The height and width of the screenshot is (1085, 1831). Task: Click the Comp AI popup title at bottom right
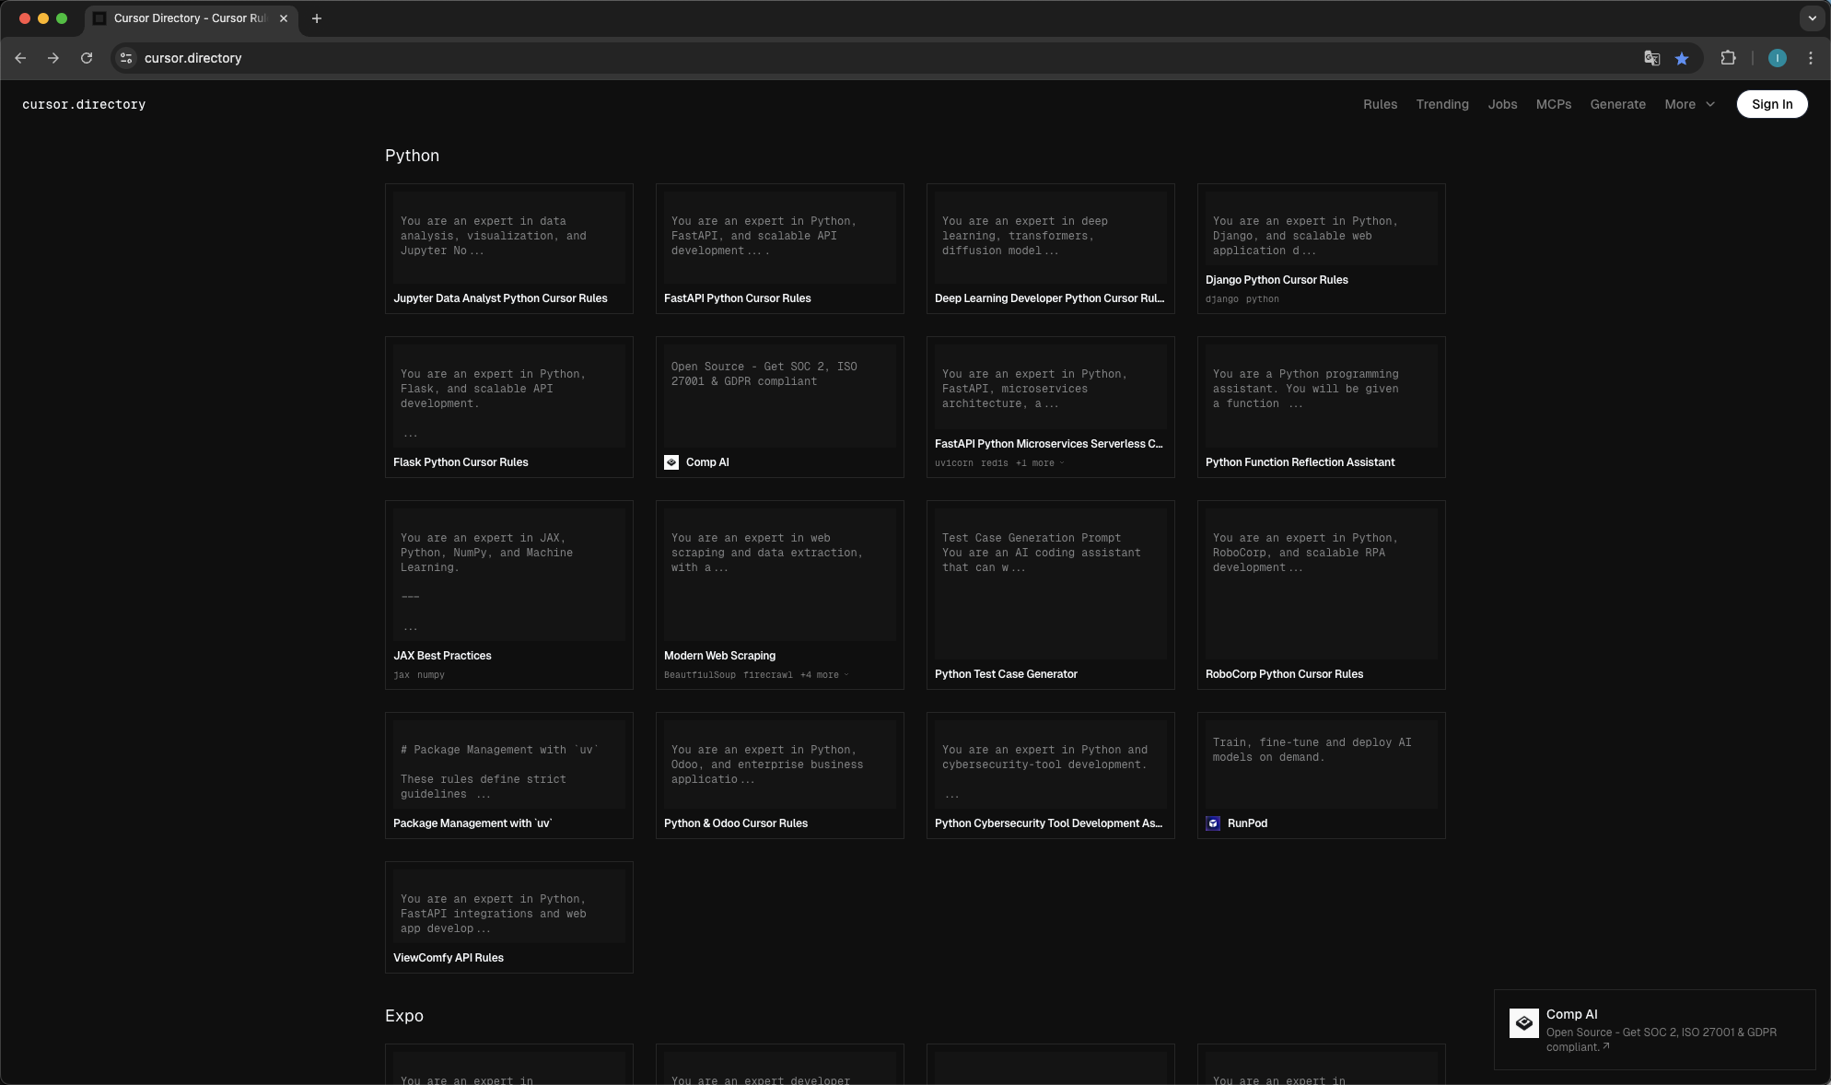point(1571,1014)
